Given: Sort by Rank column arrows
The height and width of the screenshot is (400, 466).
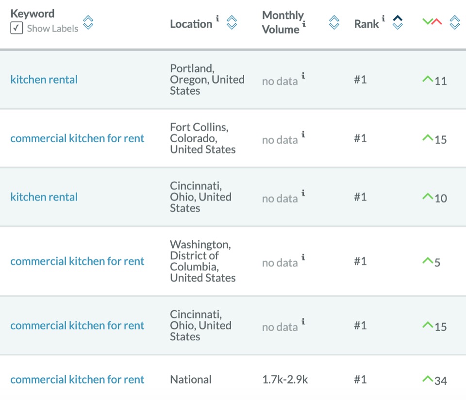Looking at the screenshot, I should 398,22.
